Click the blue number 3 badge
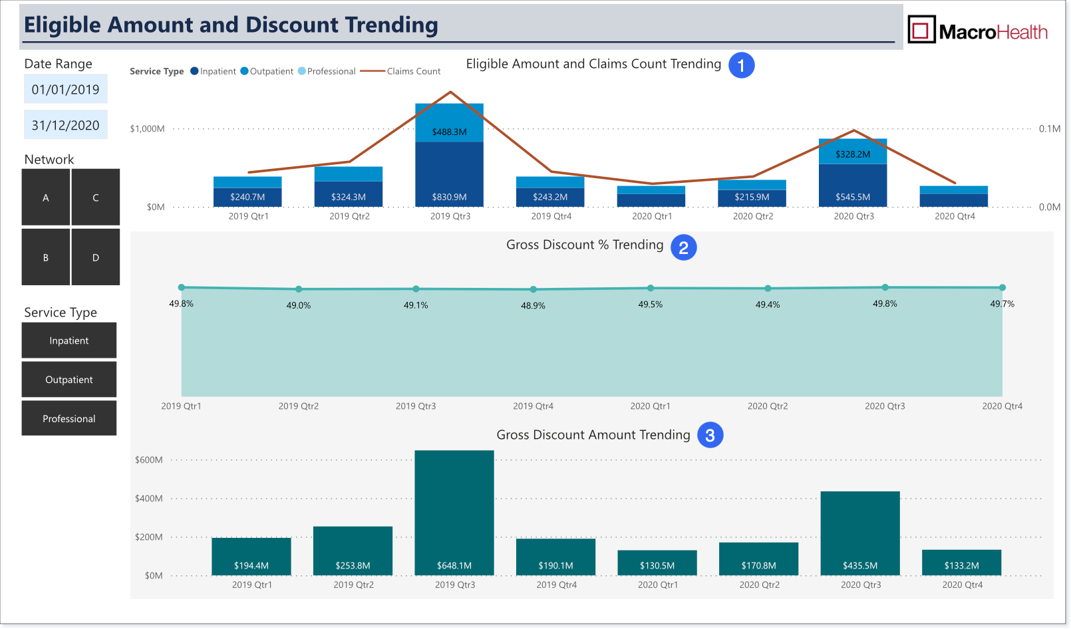This screenshot has height=629, width=1071. pyautogui.click(x=710, y=435)
